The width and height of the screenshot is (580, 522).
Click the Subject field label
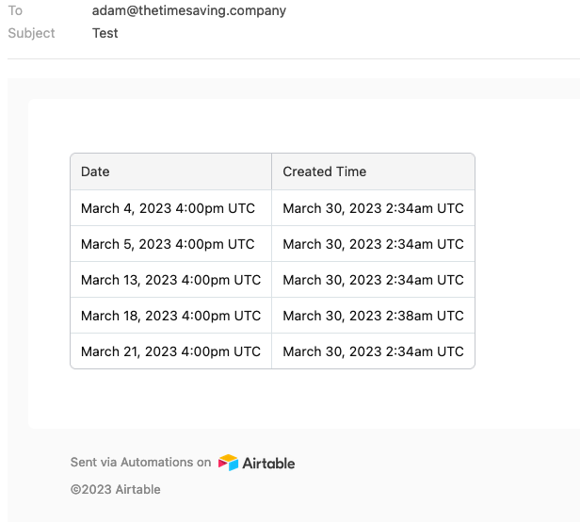point(31,33)
